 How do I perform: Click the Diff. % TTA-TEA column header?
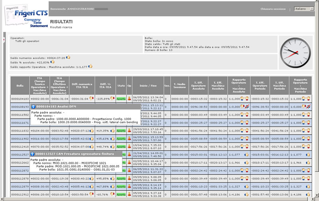pyautogui.click(x=105, y=85)
